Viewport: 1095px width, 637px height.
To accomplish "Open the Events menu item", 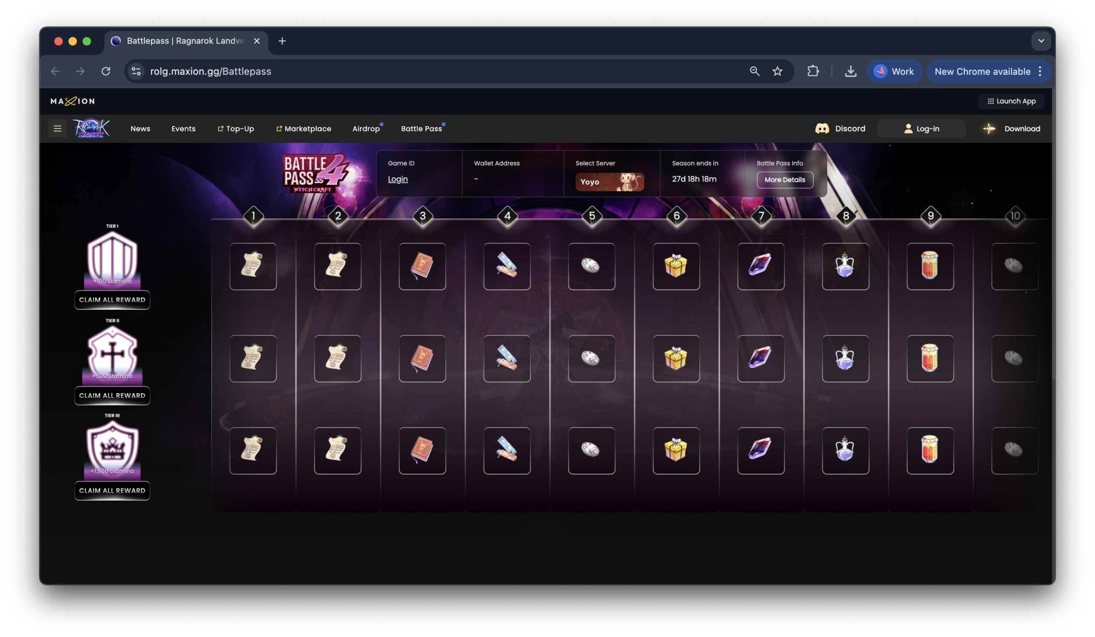I will point(183,129).
